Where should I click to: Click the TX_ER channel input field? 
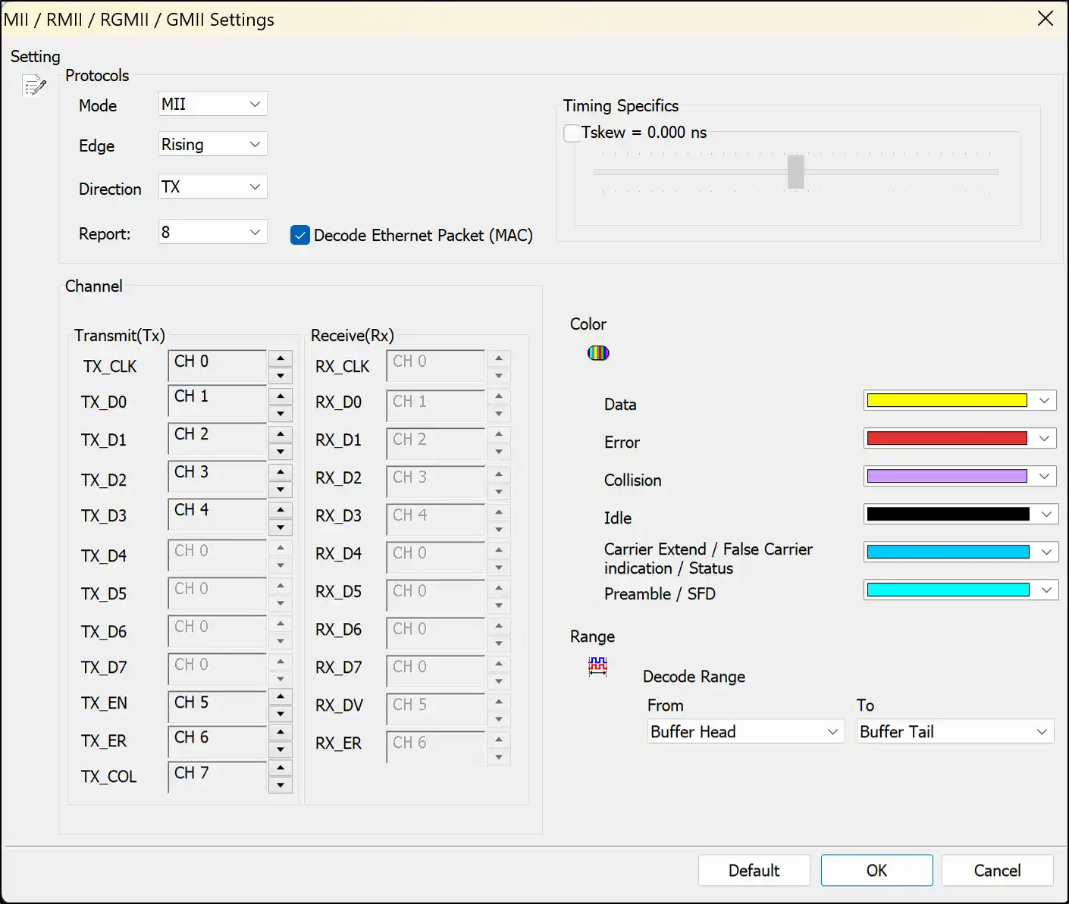coord(217,740)
